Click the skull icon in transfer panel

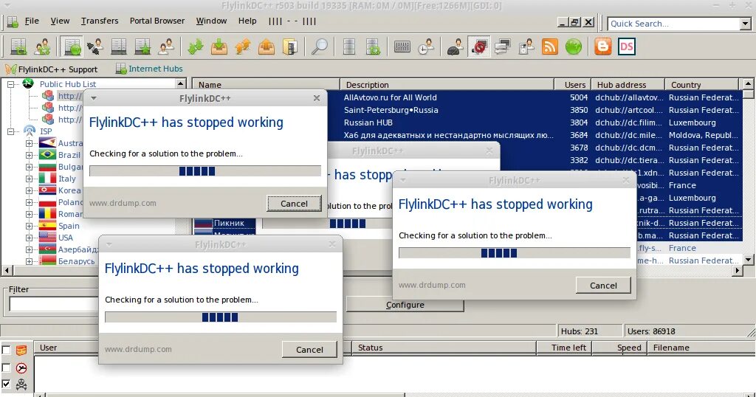tap(21, 384)
